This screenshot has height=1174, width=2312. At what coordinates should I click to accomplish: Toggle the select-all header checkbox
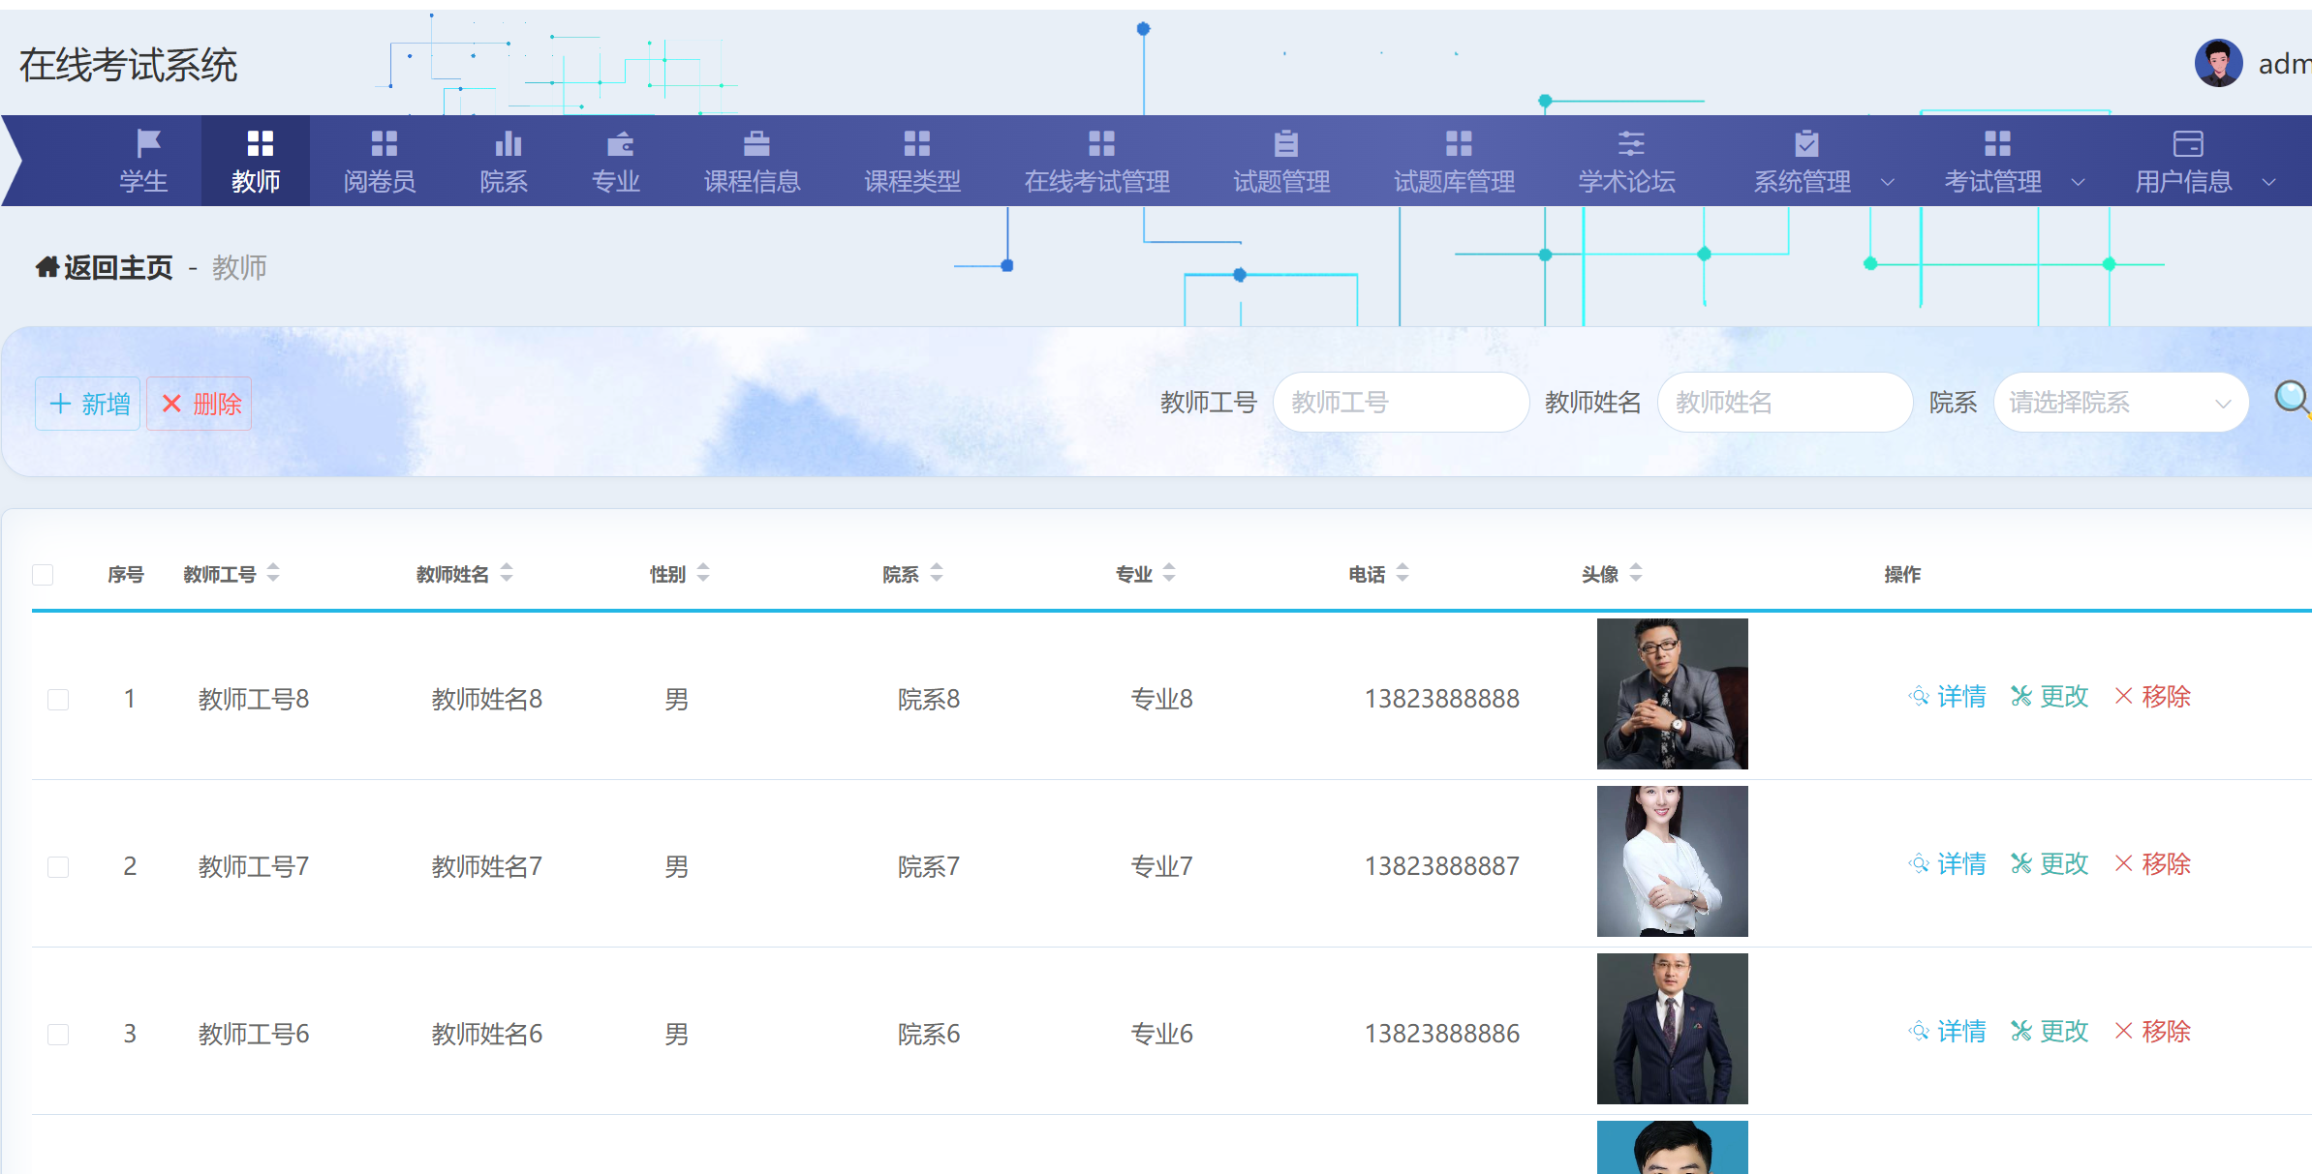click(x=43, y=575)
